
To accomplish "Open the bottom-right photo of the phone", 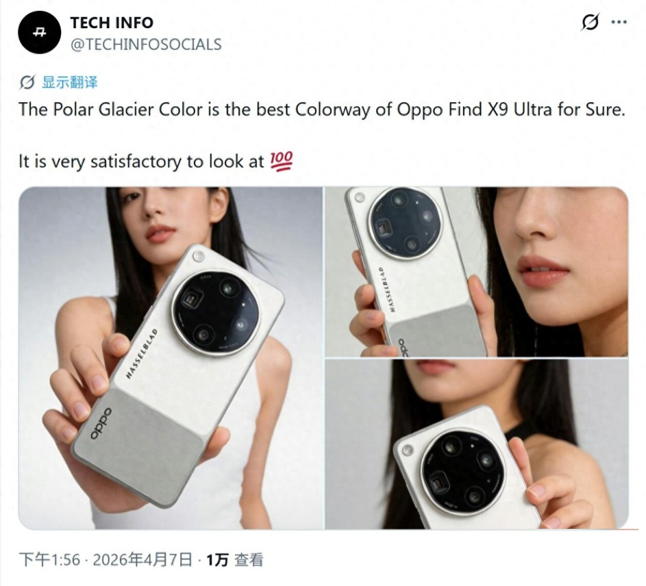I will 476,444.
